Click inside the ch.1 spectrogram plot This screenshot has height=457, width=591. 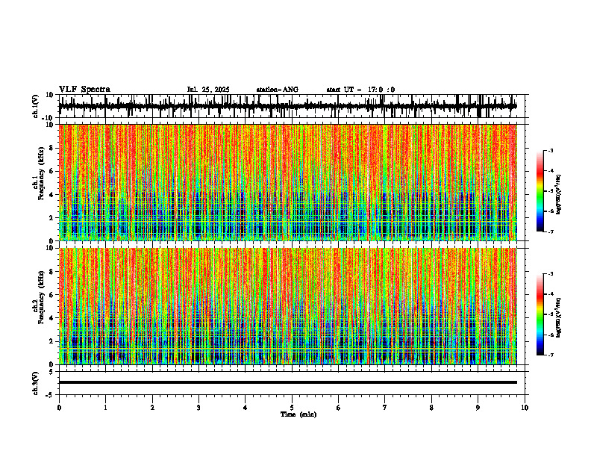click(287, 182)
